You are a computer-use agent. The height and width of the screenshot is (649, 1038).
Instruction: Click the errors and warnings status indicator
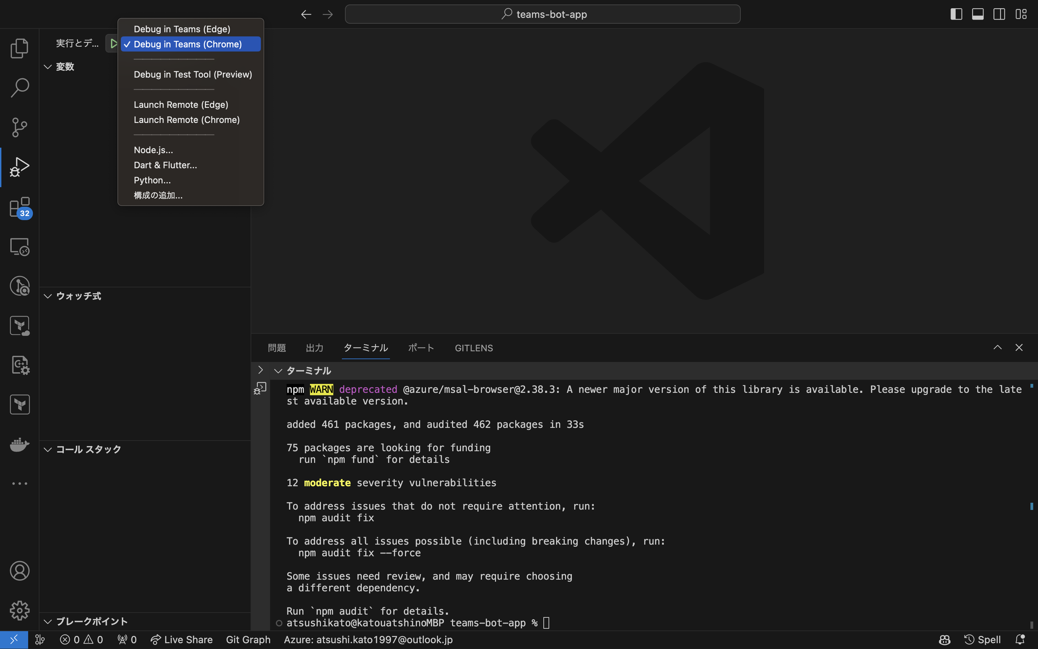[81, 639]
